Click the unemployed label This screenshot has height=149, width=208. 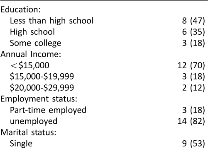click(x=34, y=121)
